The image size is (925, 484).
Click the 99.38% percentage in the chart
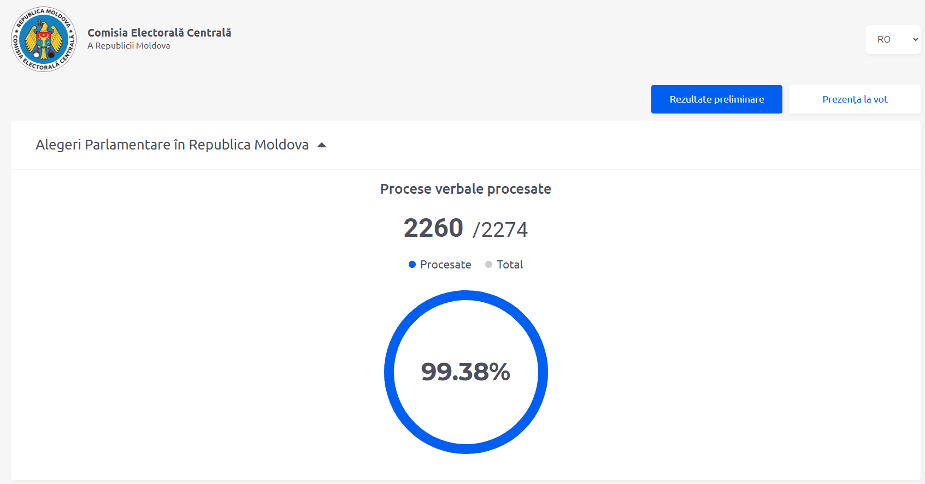[x=466, y=372]
